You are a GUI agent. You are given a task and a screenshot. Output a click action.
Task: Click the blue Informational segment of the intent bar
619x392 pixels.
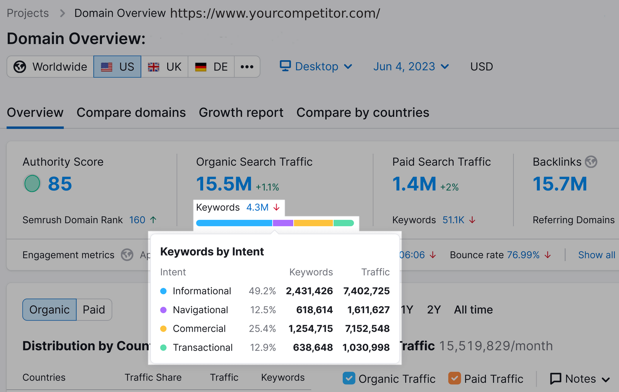point(234,223)
